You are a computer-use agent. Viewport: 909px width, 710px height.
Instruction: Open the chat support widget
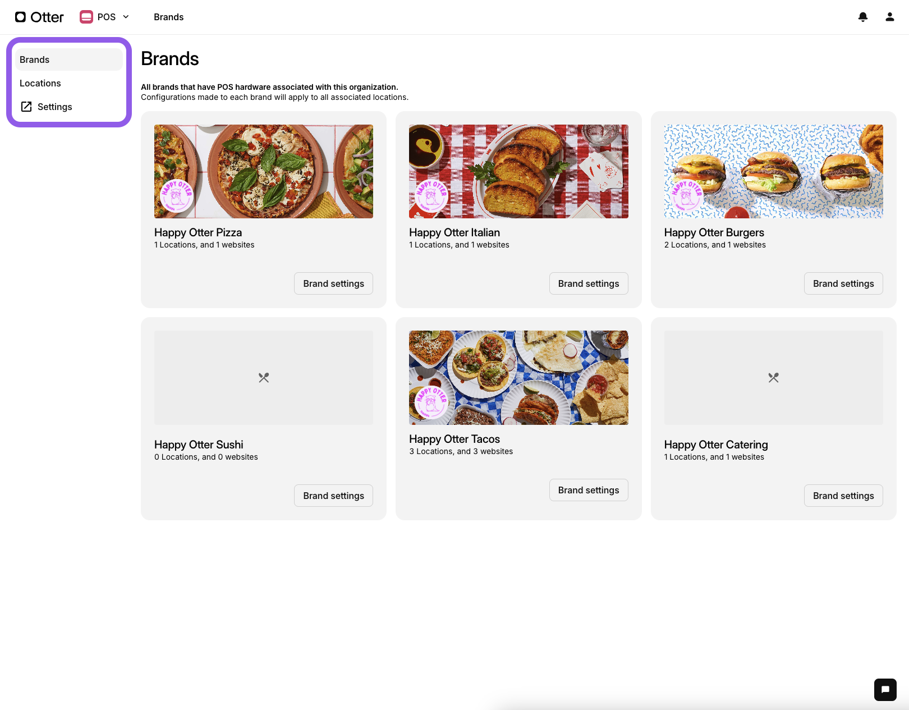(885, 689)
